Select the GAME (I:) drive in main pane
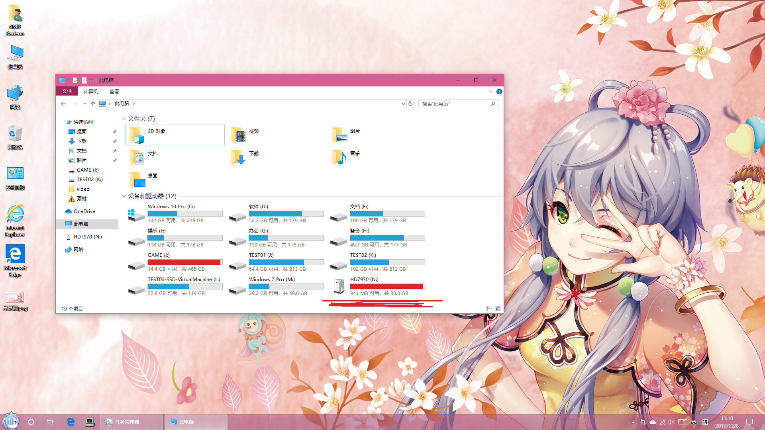Screen dimensions: 765x430 (175, 262)
